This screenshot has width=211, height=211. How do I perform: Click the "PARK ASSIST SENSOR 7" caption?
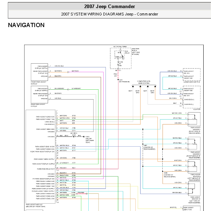point(195,128)
